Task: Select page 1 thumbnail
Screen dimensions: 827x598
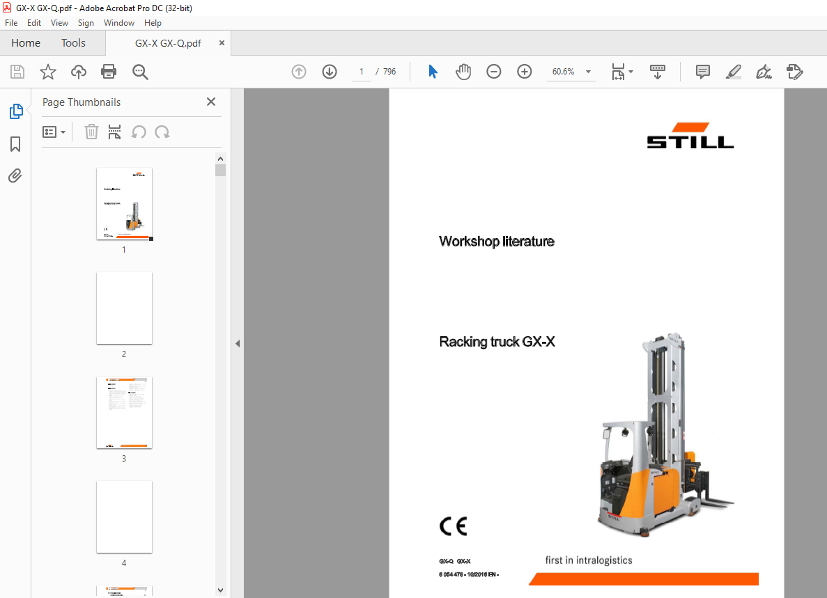Action: pyautogui.click(x=125, y=204)
